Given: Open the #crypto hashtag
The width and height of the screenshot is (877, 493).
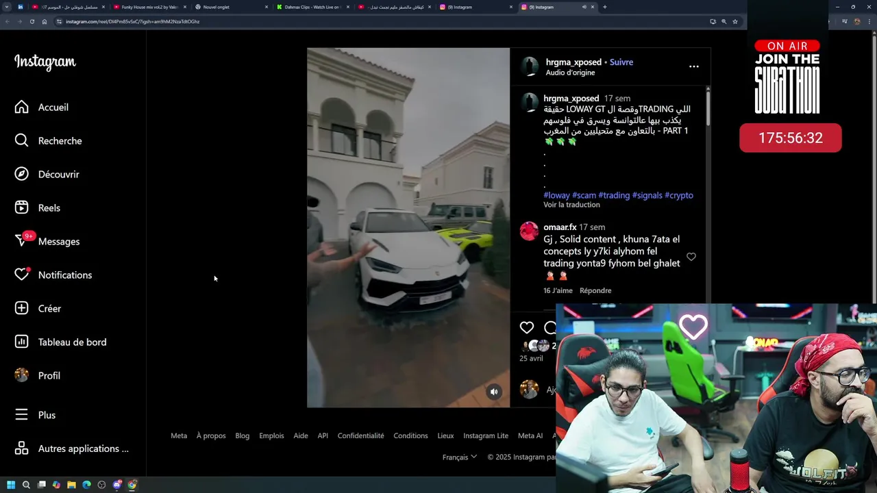Looking at the screenshot, I should click(x=679, y=195).
